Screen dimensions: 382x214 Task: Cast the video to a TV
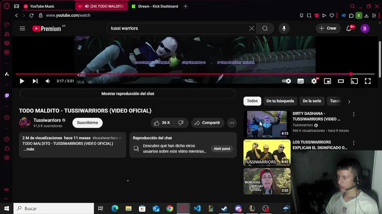[x=354, y=81]
